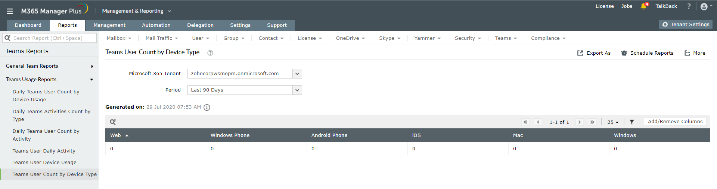Open the hamburger navigation menu

tap(10, 11)
